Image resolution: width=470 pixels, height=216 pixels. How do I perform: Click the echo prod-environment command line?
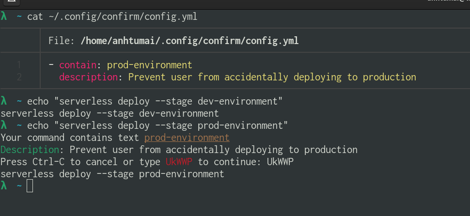coord(157,125)
